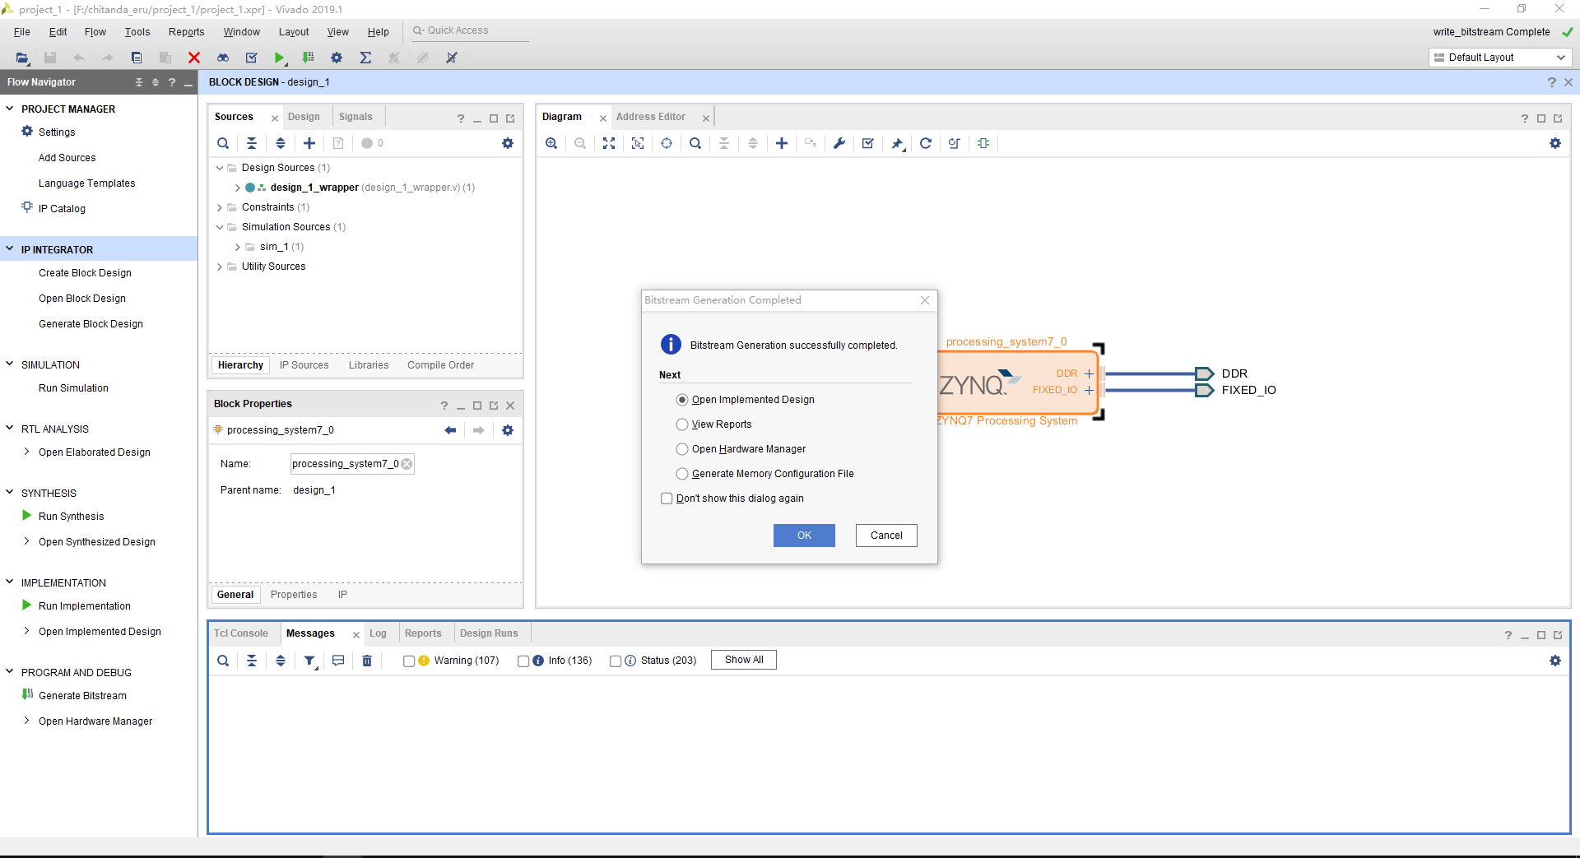Viewport: 1580px width, 858px height.
Task: Open Settings gear in main toolbar
Action: tap(337, 58)
